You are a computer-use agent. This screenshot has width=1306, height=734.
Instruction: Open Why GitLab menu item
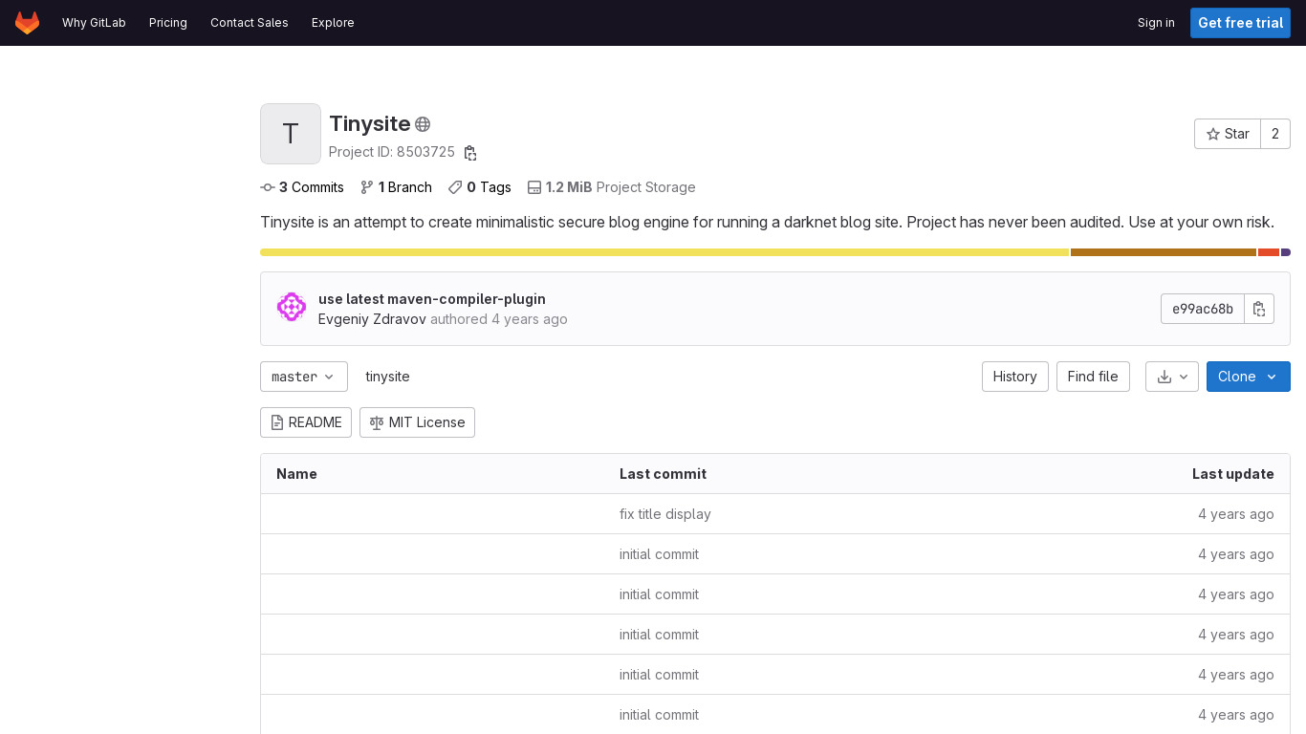[94, 23]
